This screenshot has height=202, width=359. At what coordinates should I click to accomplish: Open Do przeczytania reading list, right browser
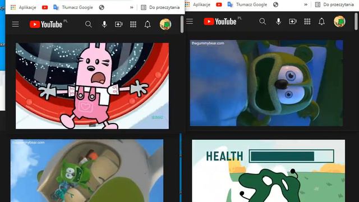tap(334, 4)
